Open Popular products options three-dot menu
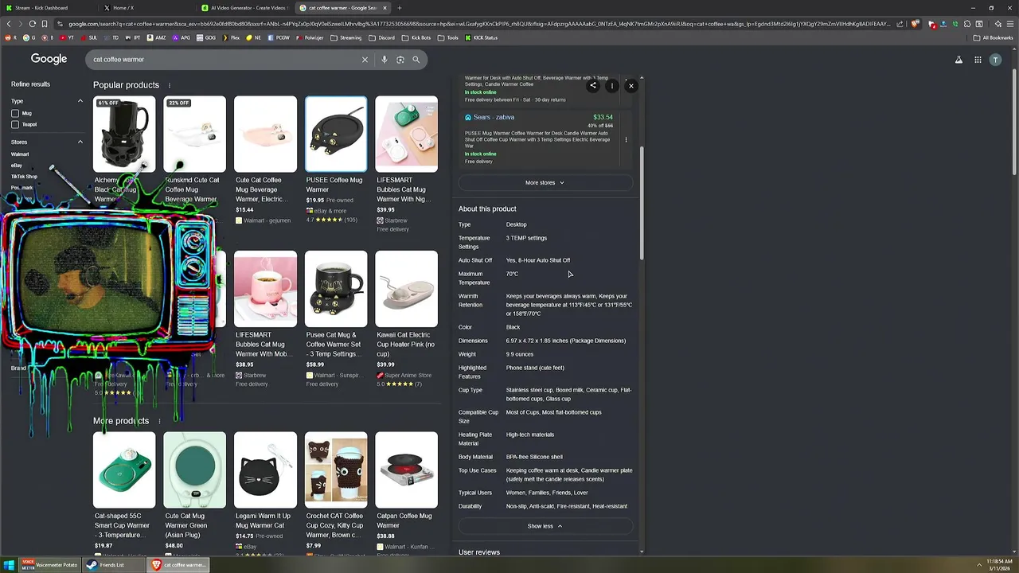The image size is (1019, 573). 169,85
